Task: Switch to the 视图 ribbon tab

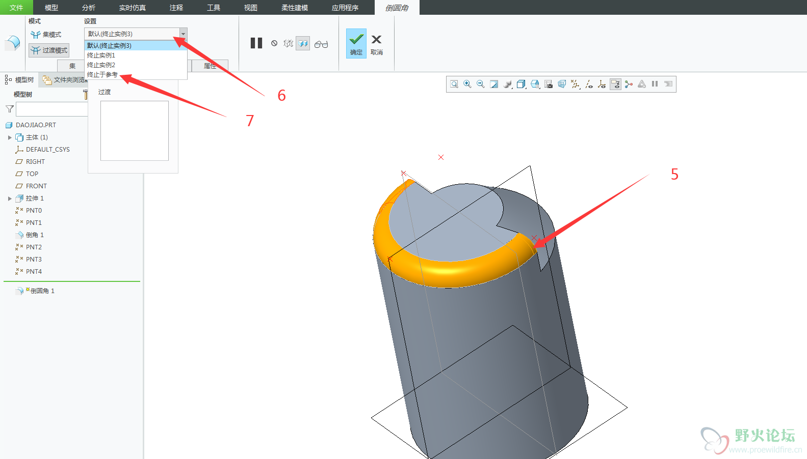Action: click(x=251, y=8)
